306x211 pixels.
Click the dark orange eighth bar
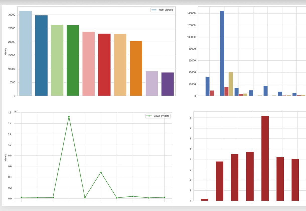(x=136, y=68)
